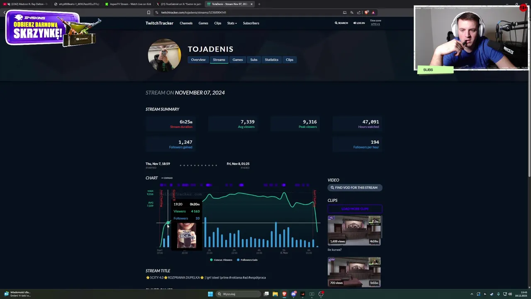Viewport: 531px width, 299px height.
Task: Click the bookmark icon beside the address bar
Action: pos(149,12)
